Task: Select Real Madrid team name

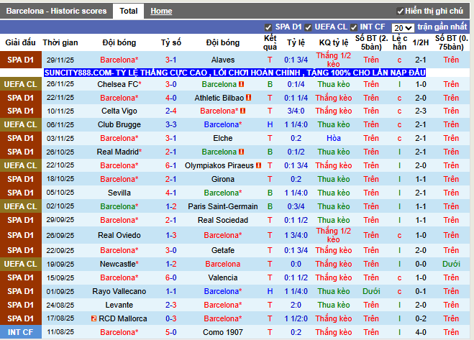Action: tap(119, 152)
